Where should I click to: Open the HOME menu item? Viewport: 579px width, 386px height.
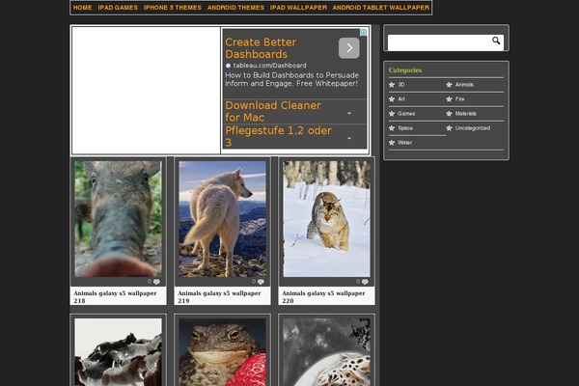[82, 8]
